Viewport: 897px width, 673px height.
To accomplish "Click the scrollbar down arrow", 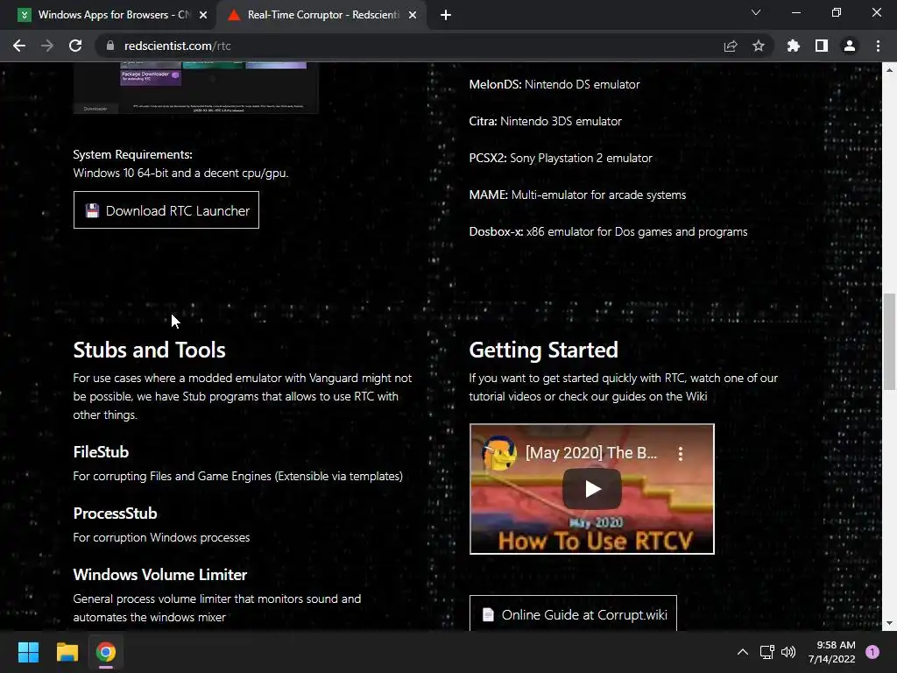I will tap(890, 623).
